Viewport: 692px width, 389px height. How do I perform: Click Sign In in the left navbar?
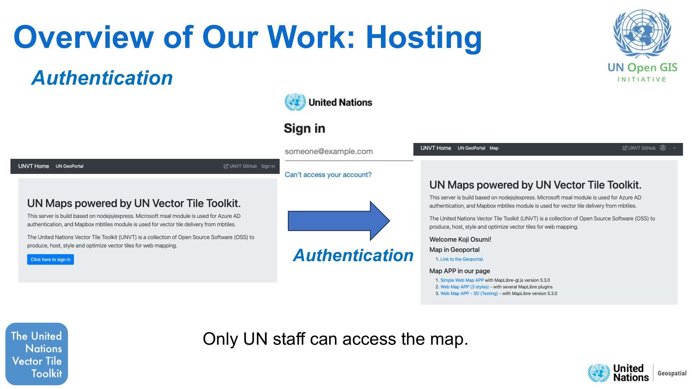click(x=268, y=166)
